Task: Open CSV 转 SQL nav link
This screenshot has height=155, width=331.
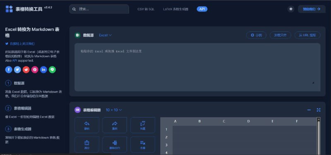Action: 146,9
